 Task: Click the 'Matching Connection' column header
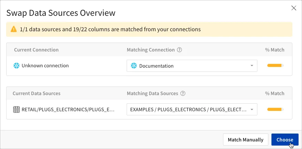[151, 50]
